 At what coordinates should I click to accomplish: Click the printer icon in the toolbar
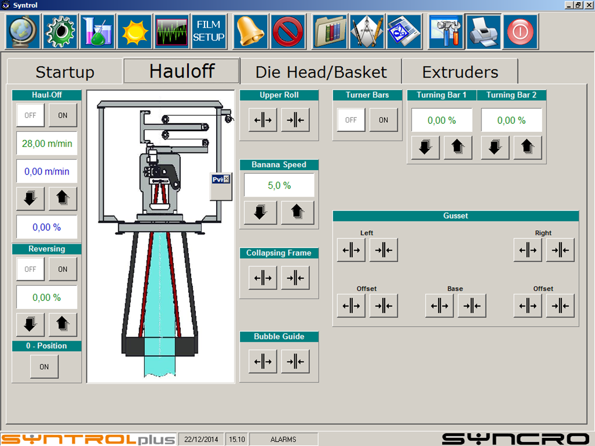pyautogui.click(x=483, y=32)
